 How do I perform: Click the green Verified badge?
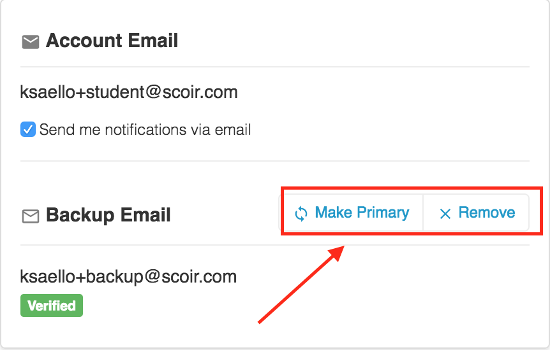coord(52,305)
